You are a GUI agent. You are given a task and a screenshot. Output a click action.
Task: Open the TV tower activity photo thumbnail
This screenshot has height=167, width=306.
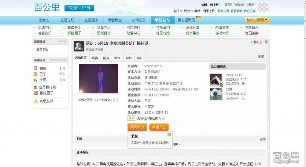point(98,79)
